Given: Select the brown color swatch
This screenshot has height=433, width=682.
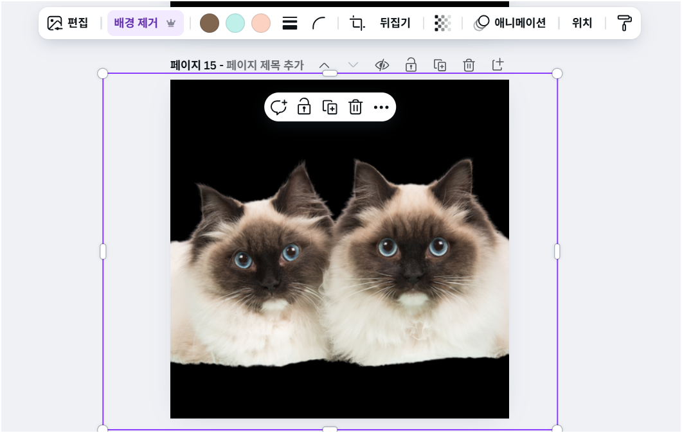Looking at the screenshot, I should 209,22.
